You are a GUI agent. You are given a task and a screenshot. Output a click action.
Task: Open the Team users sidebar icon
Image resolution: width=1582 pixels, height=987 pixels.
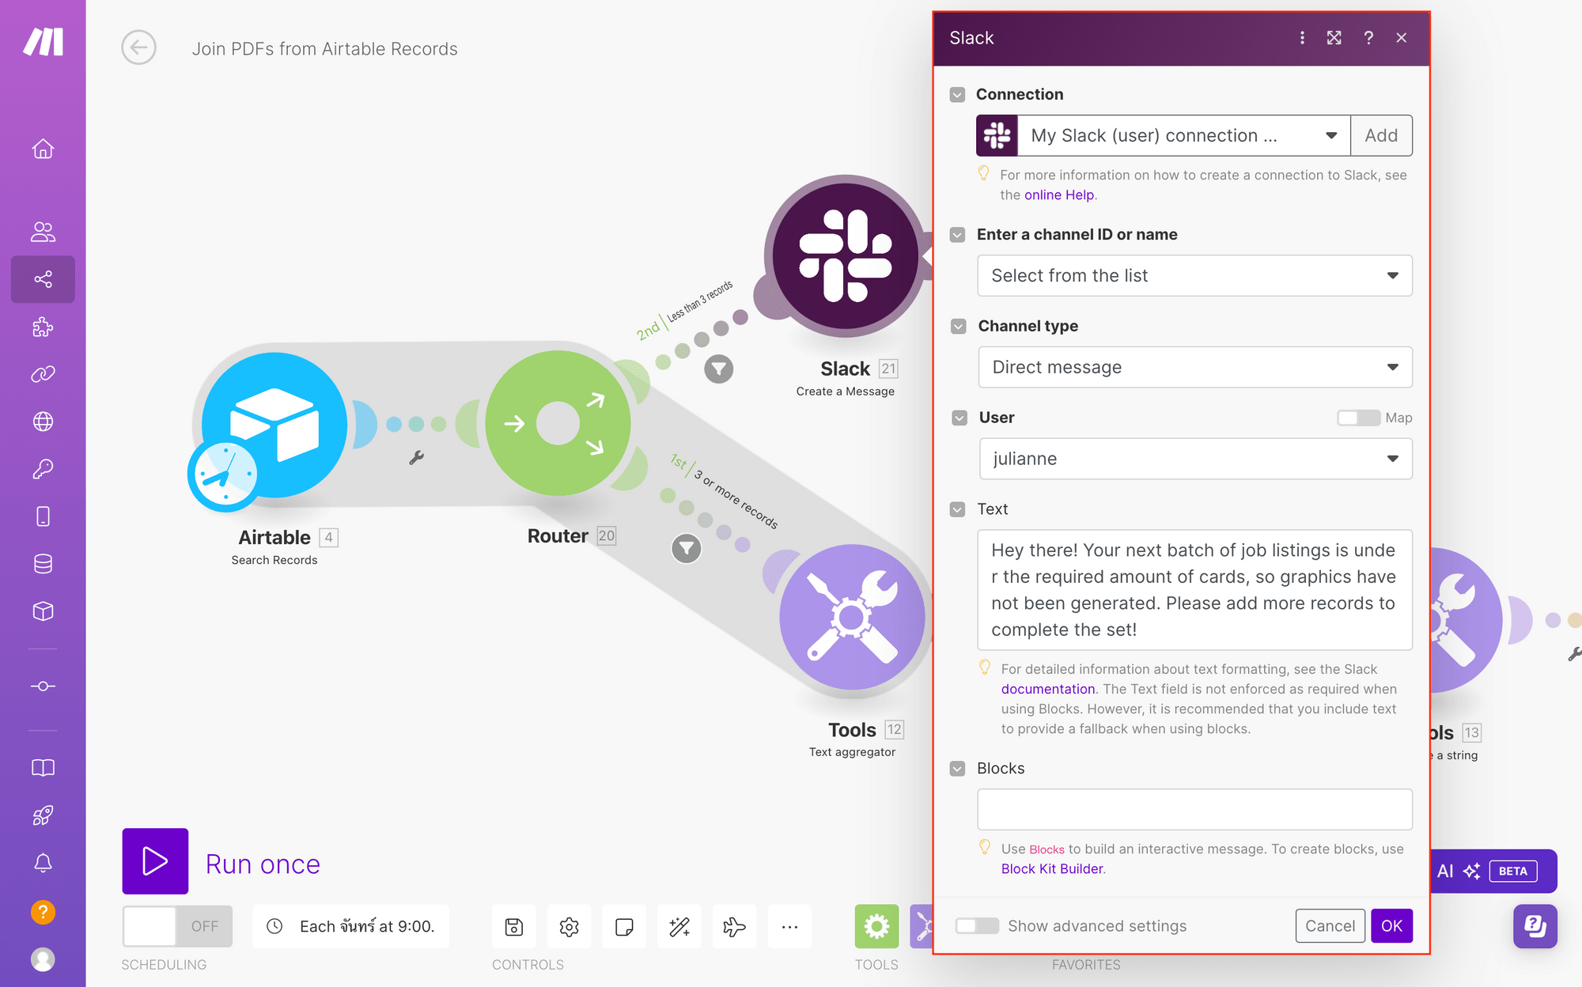coord(43,232)
